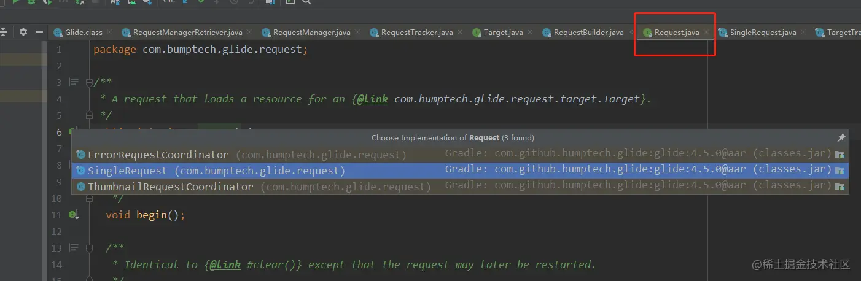Click Gradle library text on ErrorRequestCoordinator row

(x=638, y=155)
